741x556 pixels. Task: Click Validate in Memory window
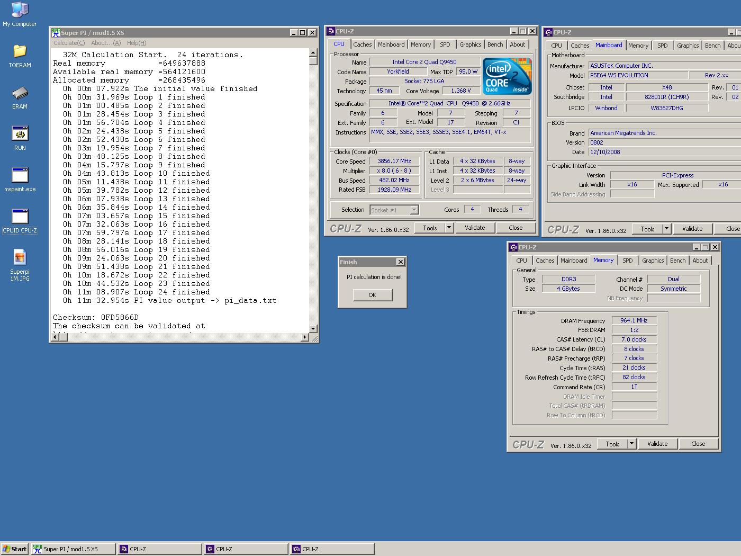click(x=657, y=444)
